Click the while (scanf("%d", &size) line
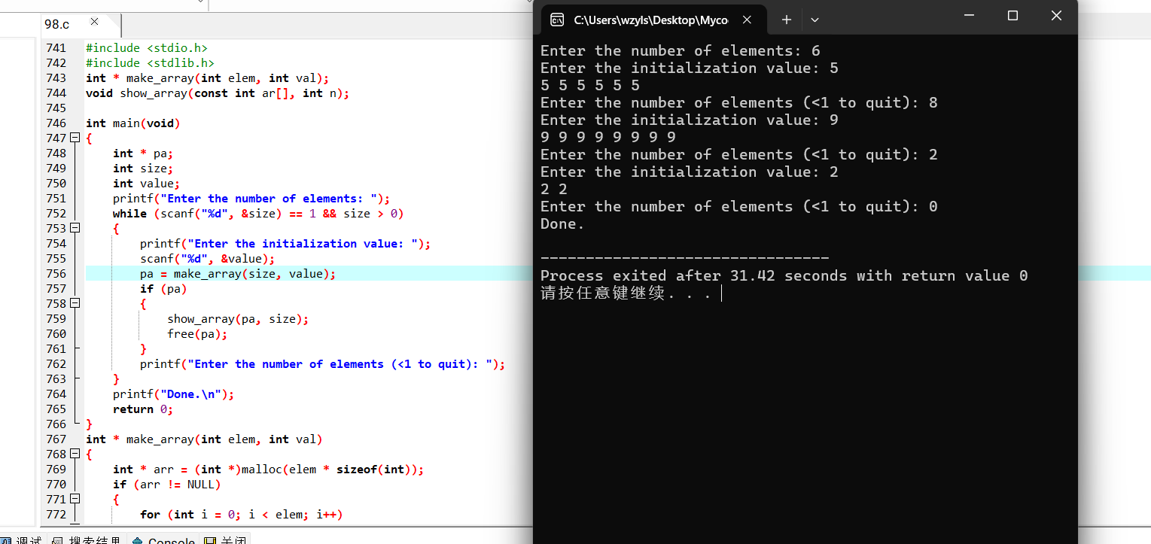Screen dimensions: 1151x544 point(258,214)
